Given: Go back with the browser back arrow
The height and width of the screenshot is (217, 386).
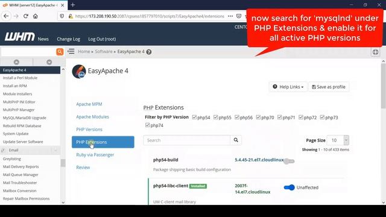Looking at the screenshot, I should [x=6, y=16].
